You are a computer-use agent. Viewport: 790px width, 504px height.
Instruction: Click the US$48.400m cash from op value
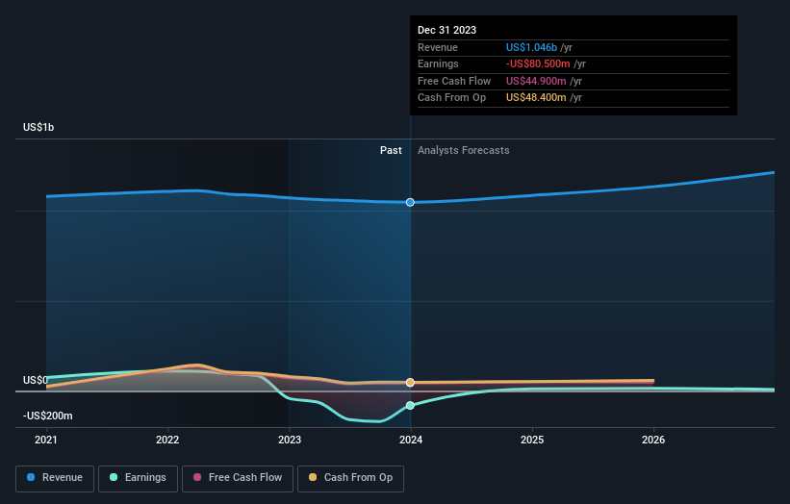coord(536,98)
